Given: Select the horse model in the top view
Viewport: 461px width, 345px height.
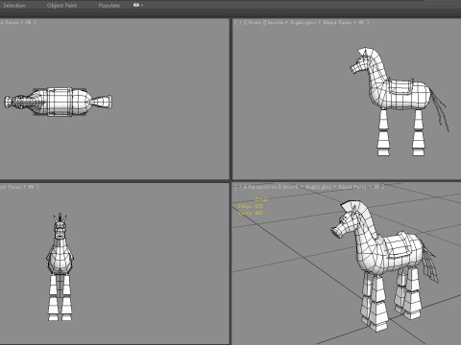Looking at the screenshot, I should [59, 102].
